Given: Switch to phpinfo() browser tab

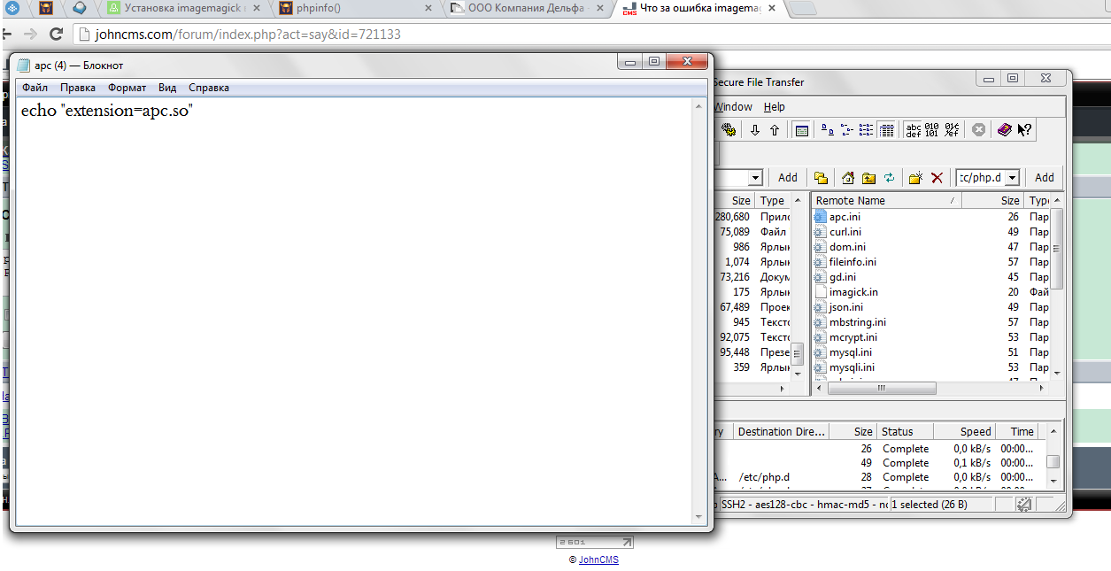Looking at the screenshot, I should [x=354, y=9].
